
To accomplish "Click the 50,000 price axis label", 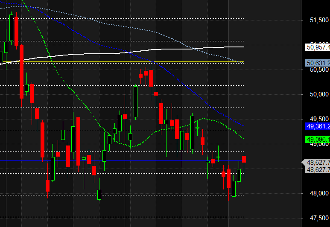I will 319,94.
